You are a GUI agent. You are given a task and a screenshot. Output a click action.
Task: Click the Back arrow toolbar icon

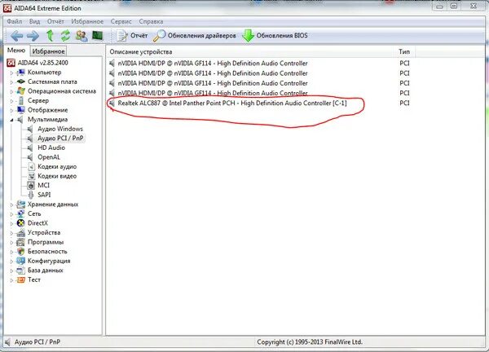[17, 36]
